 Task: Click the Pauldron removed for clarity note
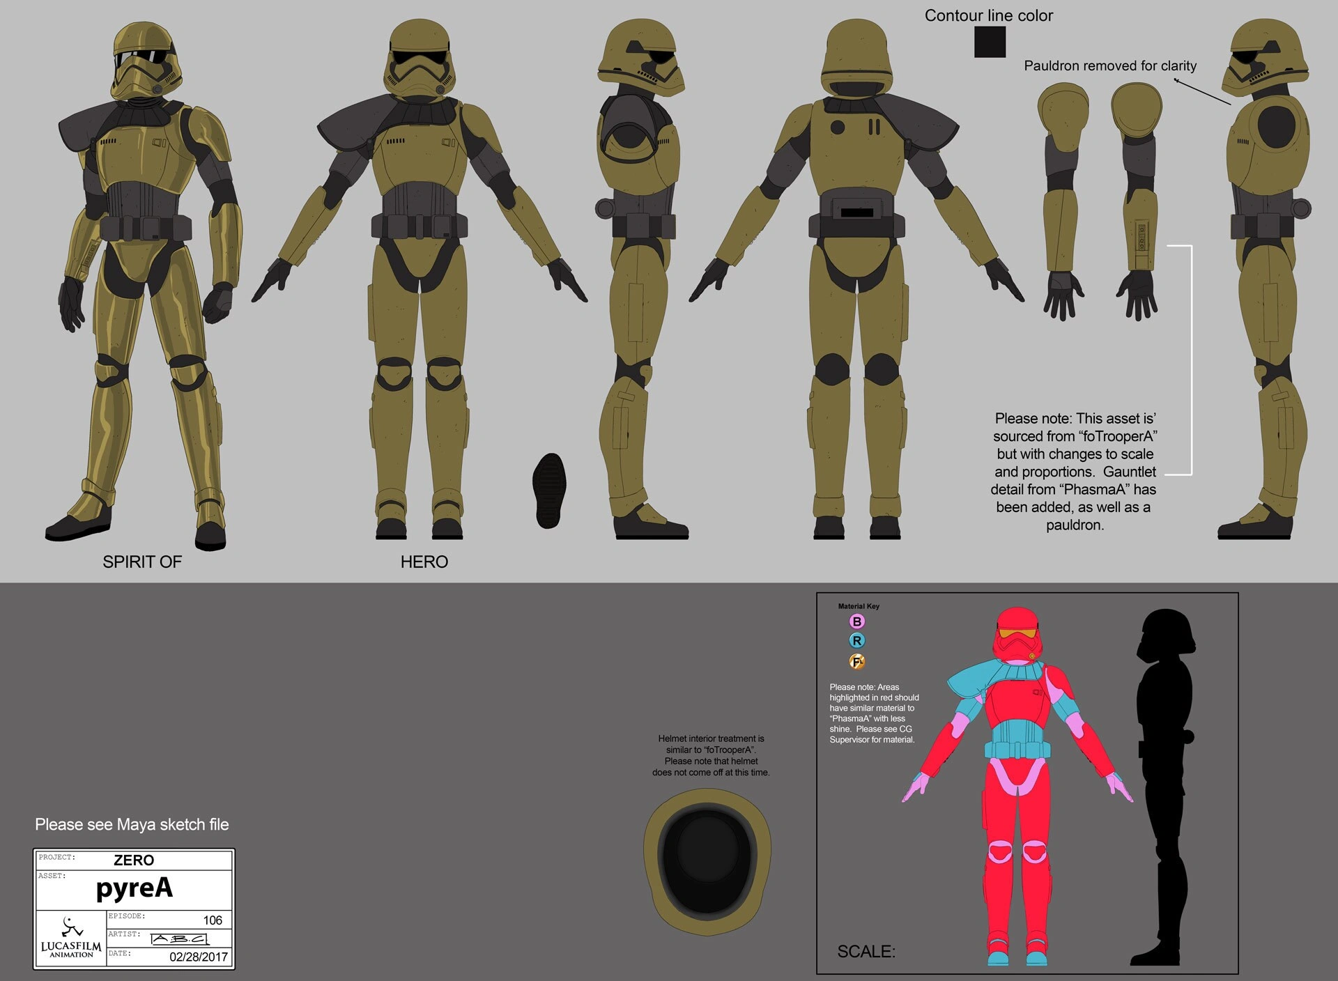click(1110, 65)
